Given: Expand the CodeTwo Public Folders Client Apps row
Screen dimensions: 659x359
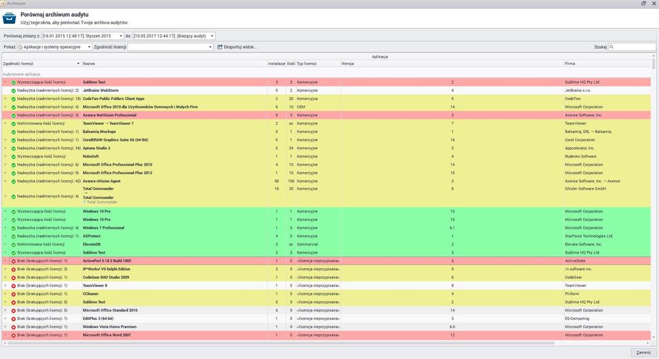Looking at the screenshot, I should click(5, 98).
